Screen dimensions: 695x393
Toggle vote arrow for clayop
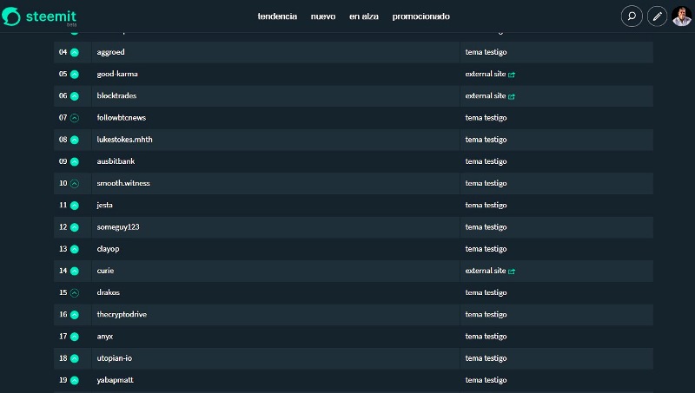pos(75,249)
